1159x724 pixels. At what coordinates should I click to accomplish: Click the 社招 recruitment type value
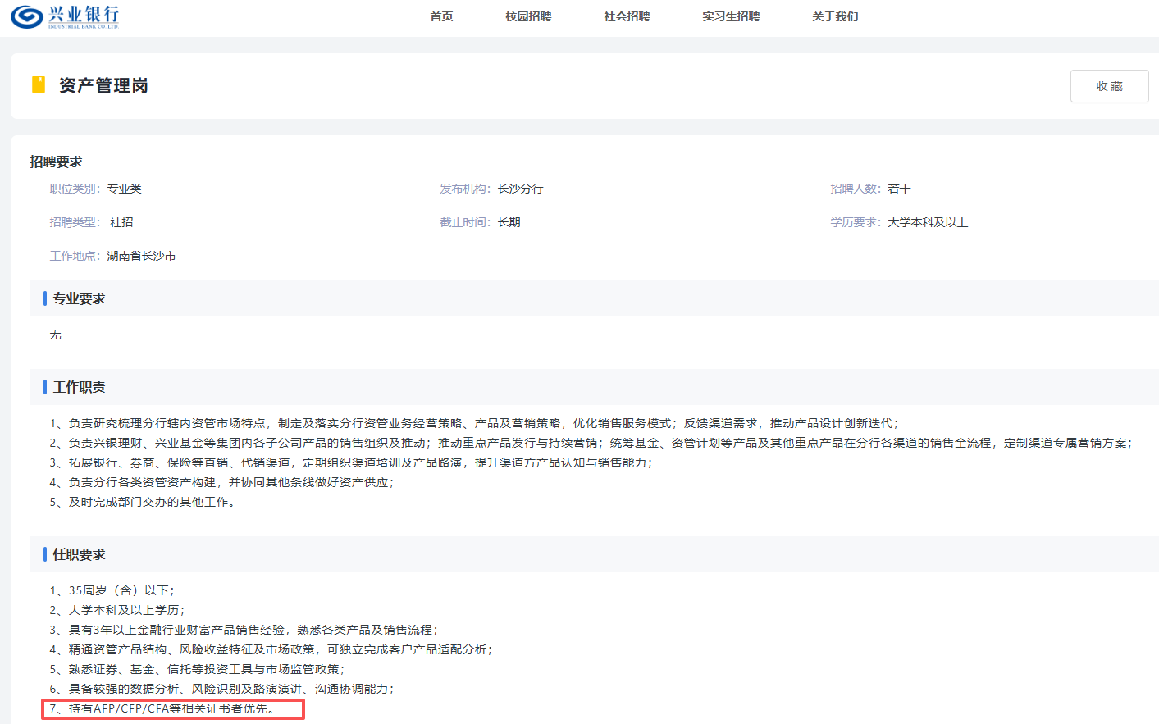pos(121,222)
